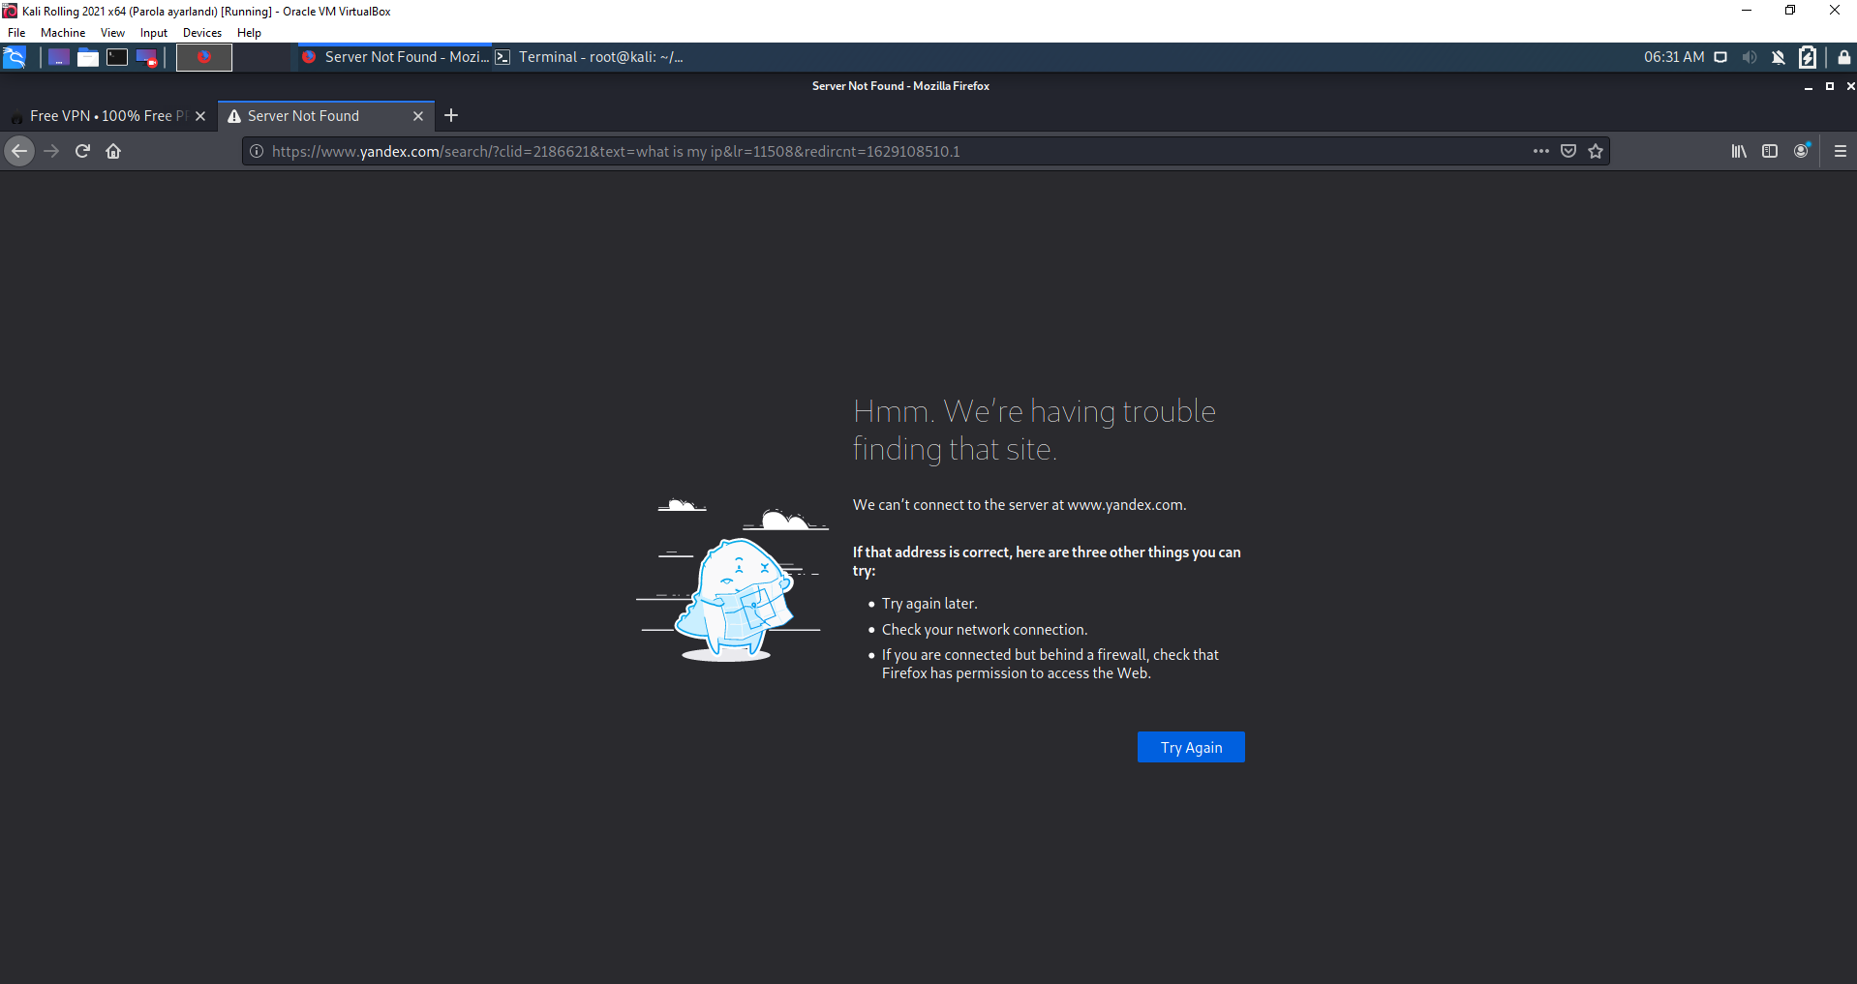
Task: Open the network connection tray icon
Action: pyautogui.click(x=1720, y=57)
